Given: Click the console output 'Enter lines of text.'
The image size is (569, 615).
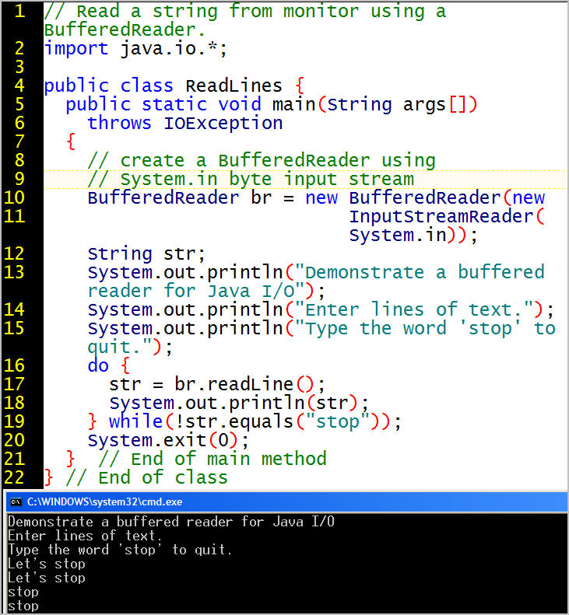Looking at the screenshot, I should (x=84, y=536).
